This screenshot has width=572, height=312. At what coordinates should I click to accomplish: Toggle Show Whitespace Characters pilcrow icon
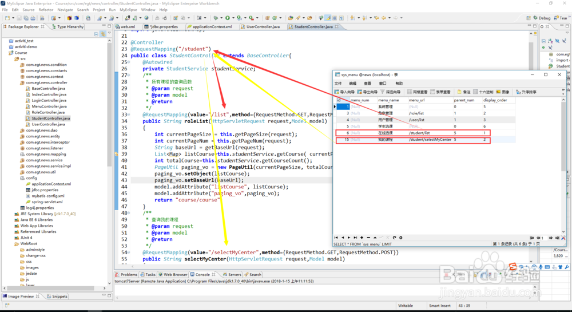(341, 18)
